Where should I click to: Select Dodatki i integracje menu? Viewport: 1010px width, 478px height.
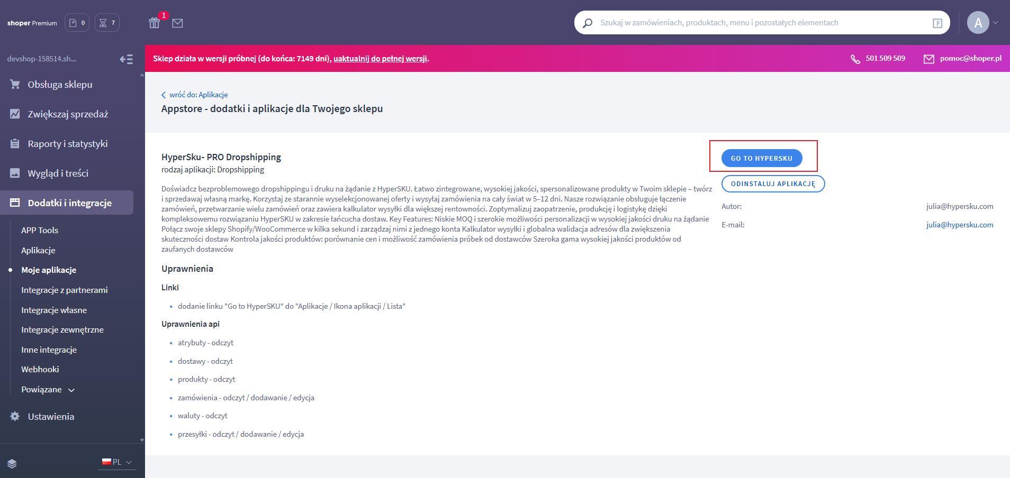pyautogui.click(x=67, y=203)
